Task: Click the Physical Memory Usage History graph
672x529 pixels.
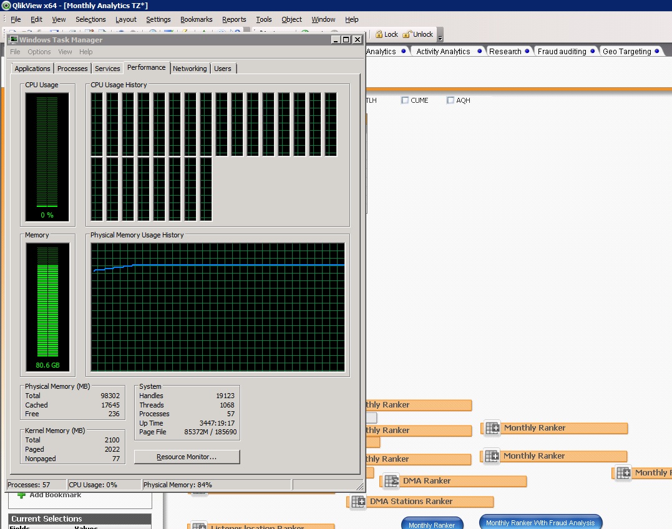Action: [218, 308]
